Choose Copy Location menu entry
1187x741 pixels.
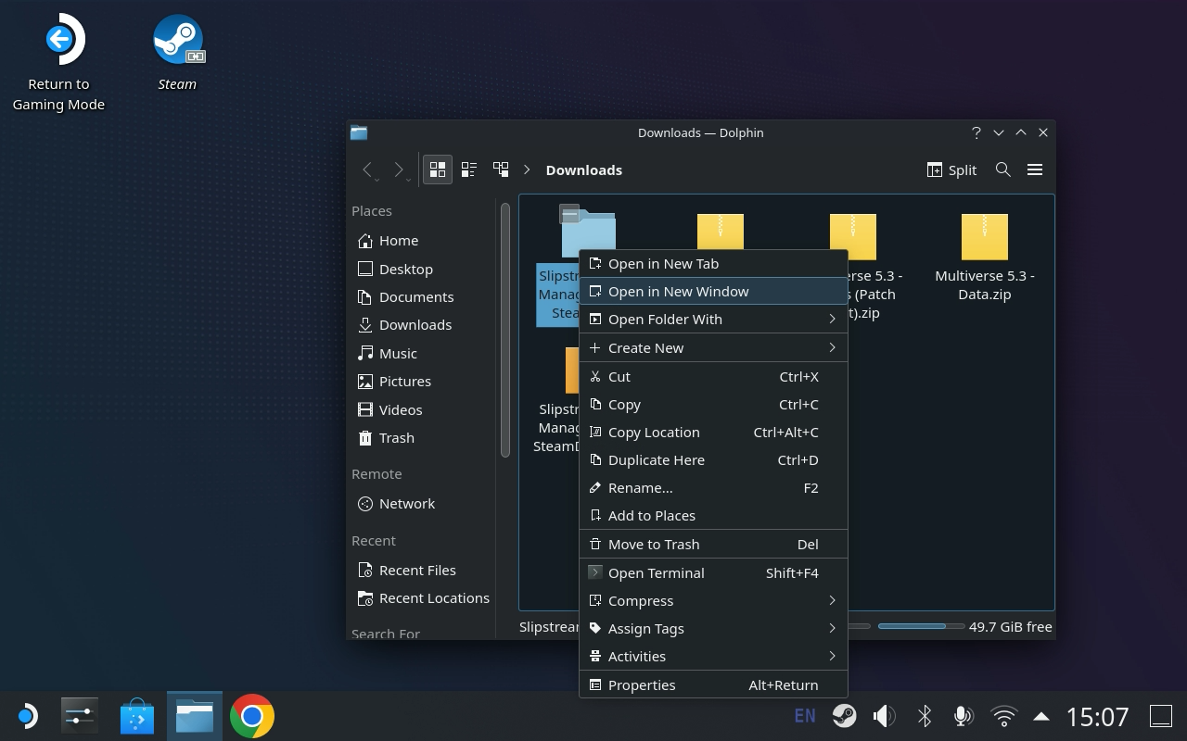coord(713,432)
